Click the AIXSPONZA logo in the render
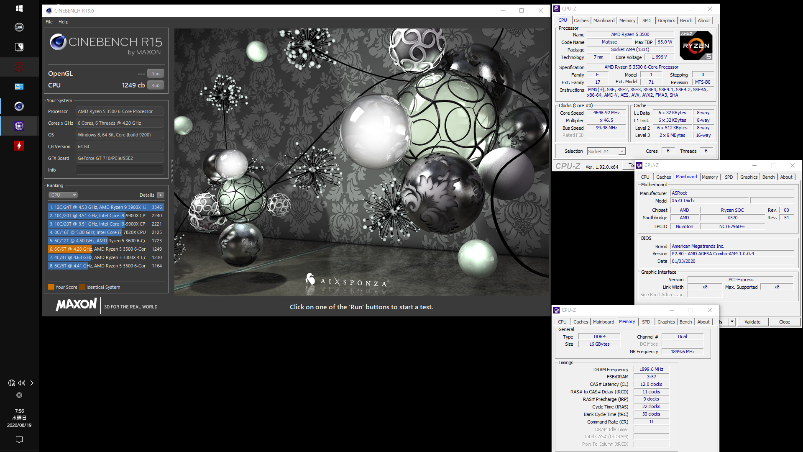Screen dimensions: 803x452 348,280
